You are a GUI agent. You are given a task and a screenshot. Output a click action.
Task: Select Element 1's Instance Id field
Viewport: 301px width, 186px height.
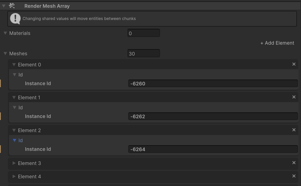pos(213,116)
